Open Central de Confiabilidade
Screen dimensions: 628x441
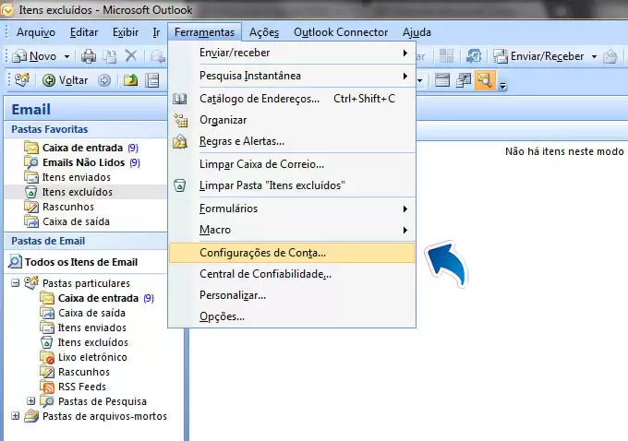coord(292,274)
